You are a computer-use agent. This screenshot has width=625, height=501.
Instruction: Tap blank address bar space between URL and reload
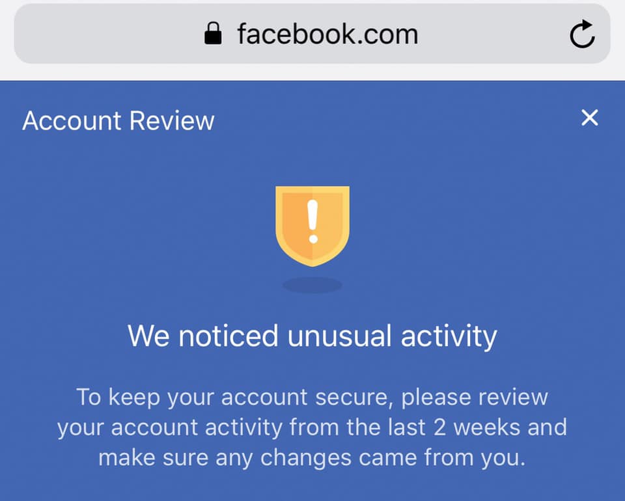point(493,34)
